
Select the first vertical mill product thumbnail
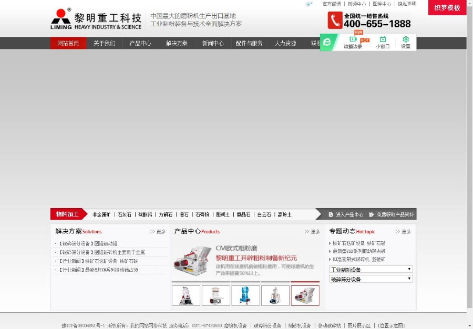(186, 295)
